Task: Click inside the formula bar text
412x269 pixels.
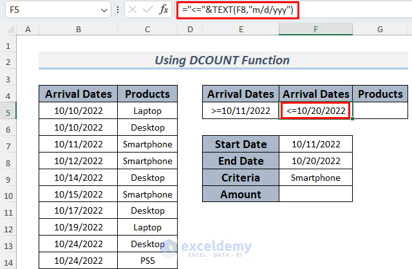Action: (238, 10)
